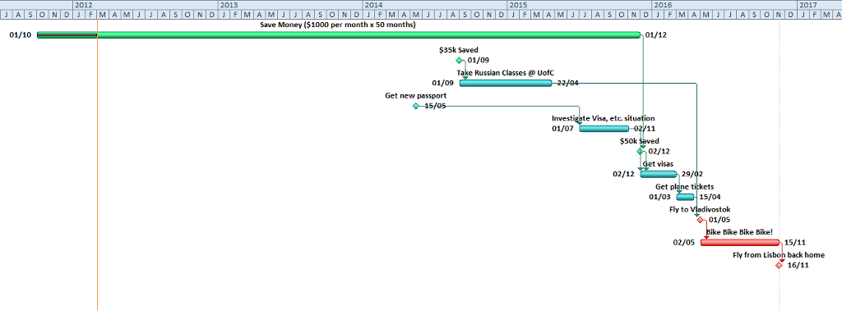842x310 pixels.
Task: Click the Get new passport milestone diamond
Action: [x=415, y=106]
